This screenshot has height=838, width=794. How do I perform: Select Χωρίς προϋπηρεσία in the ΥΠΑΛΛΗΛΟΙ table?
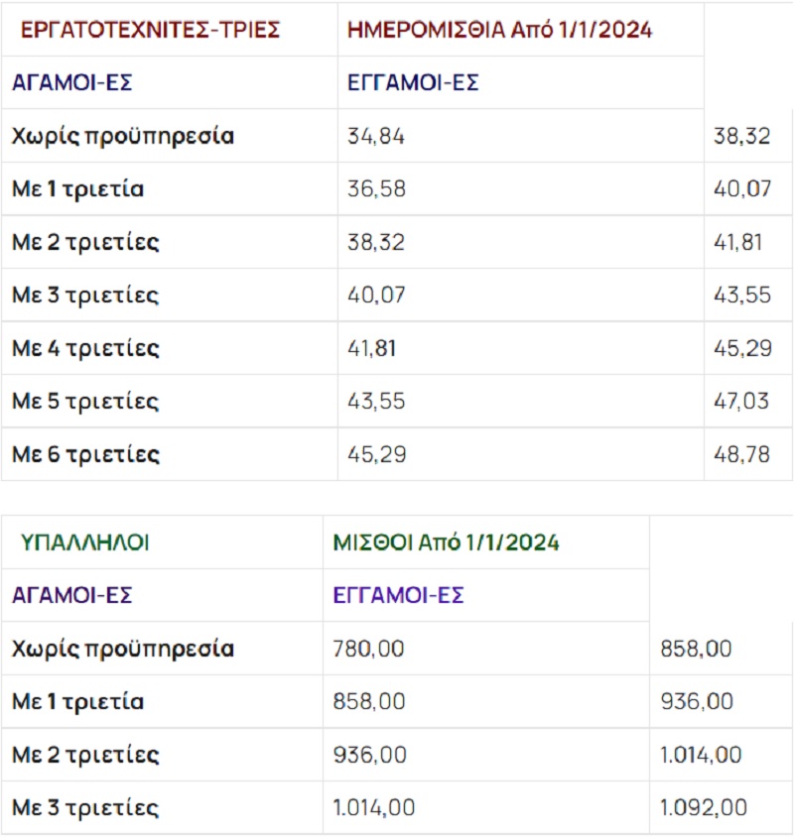(123, 649)
